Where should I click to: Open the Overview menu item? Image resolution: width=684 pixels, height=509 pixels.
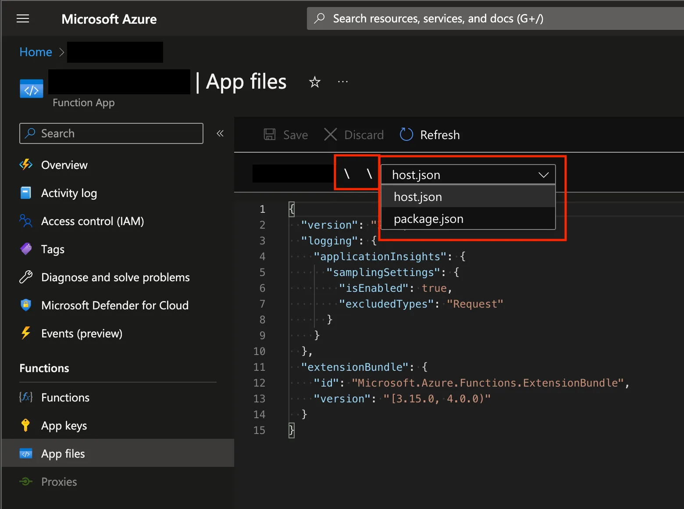(64, 165)
